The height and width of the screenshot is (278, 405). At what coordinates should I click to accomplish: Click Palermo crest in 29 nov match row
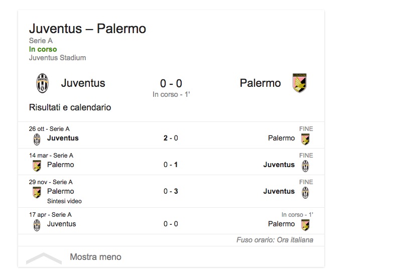click(37, 192)
